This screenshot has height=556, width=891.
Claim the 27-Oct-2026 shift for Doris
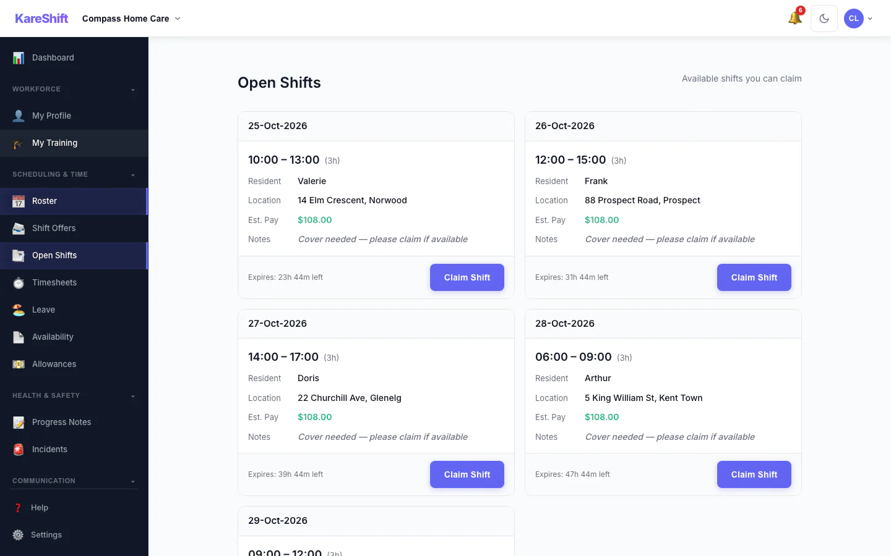[467, 474]
